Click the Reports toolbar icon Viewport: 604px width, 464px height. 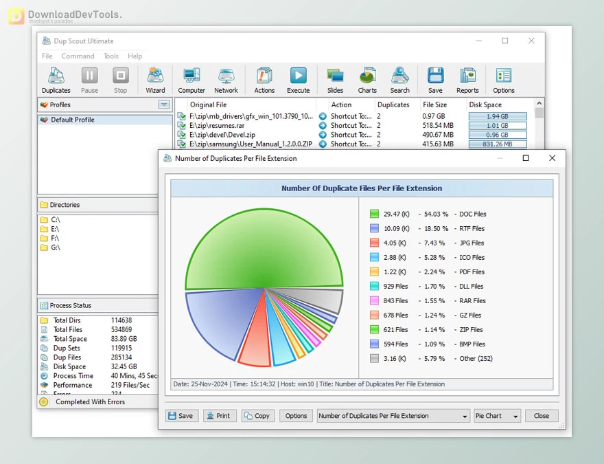467,78
